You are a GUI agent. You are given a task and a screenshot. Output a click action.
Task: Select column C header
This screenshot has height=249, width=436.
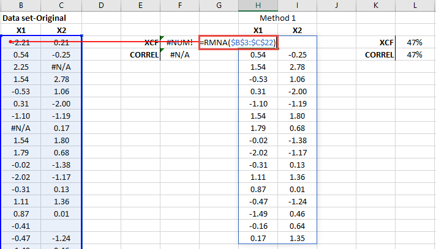click(61, 6)
